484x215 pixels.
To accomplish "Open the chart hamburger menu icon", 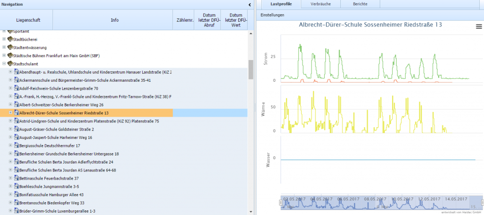I will 478,27.
